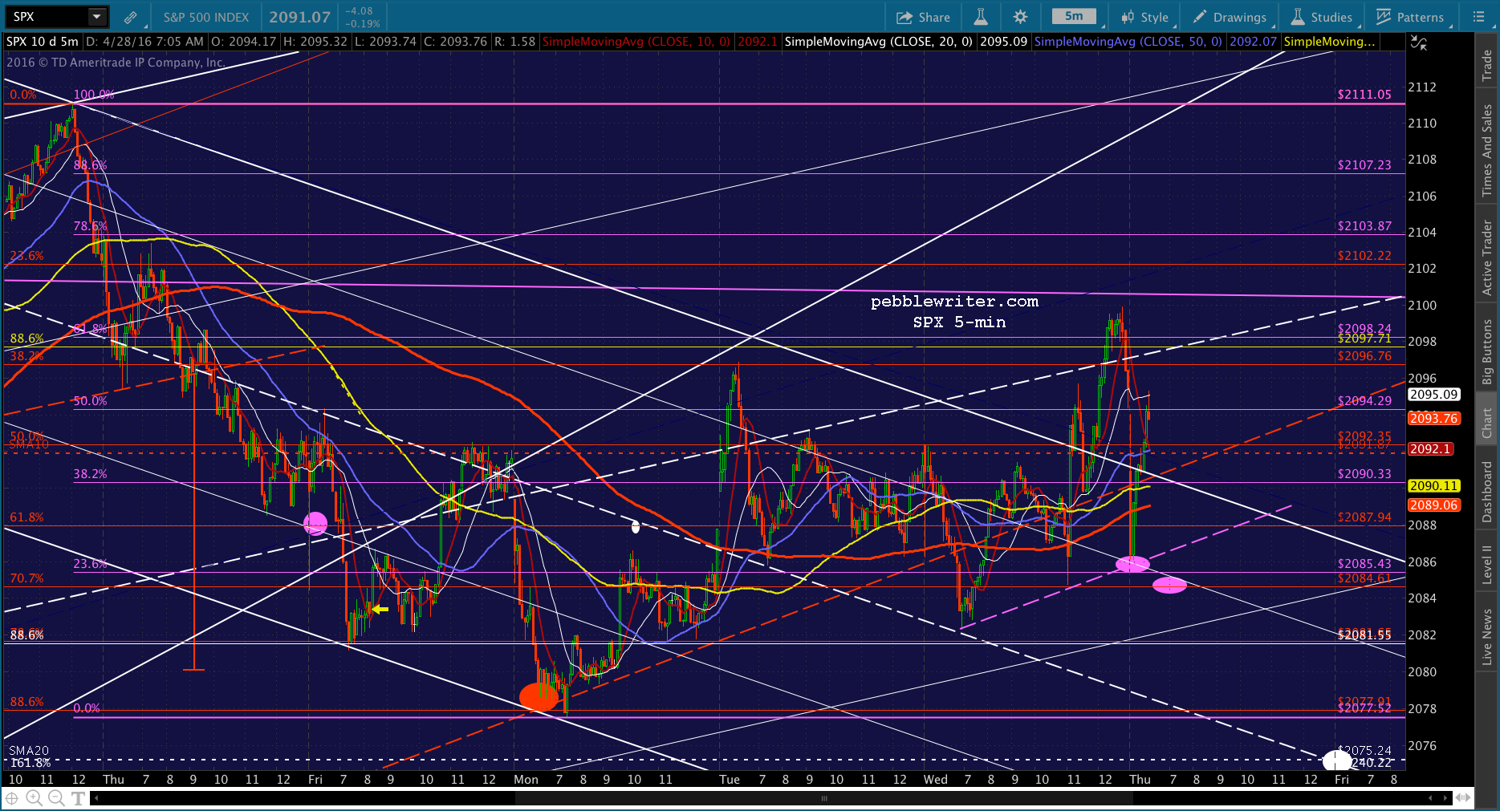
Task: Click the horizontal time scrollbar handle
Action: point(823,798)
